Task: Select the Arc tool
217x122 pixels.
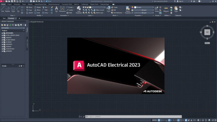Action: click(x=18, y=9)
